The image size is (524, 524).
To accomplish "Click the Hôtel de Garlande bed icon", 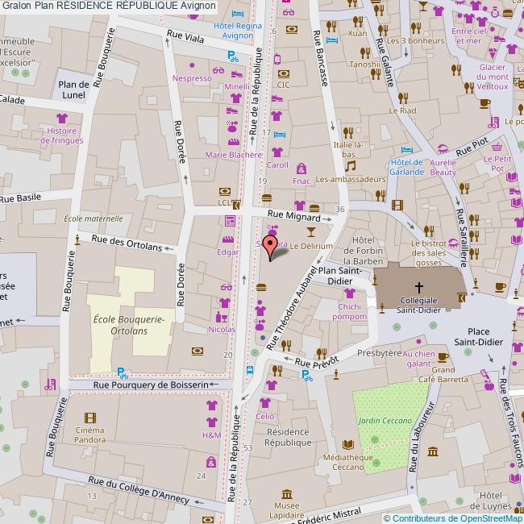I will (406, 150).
